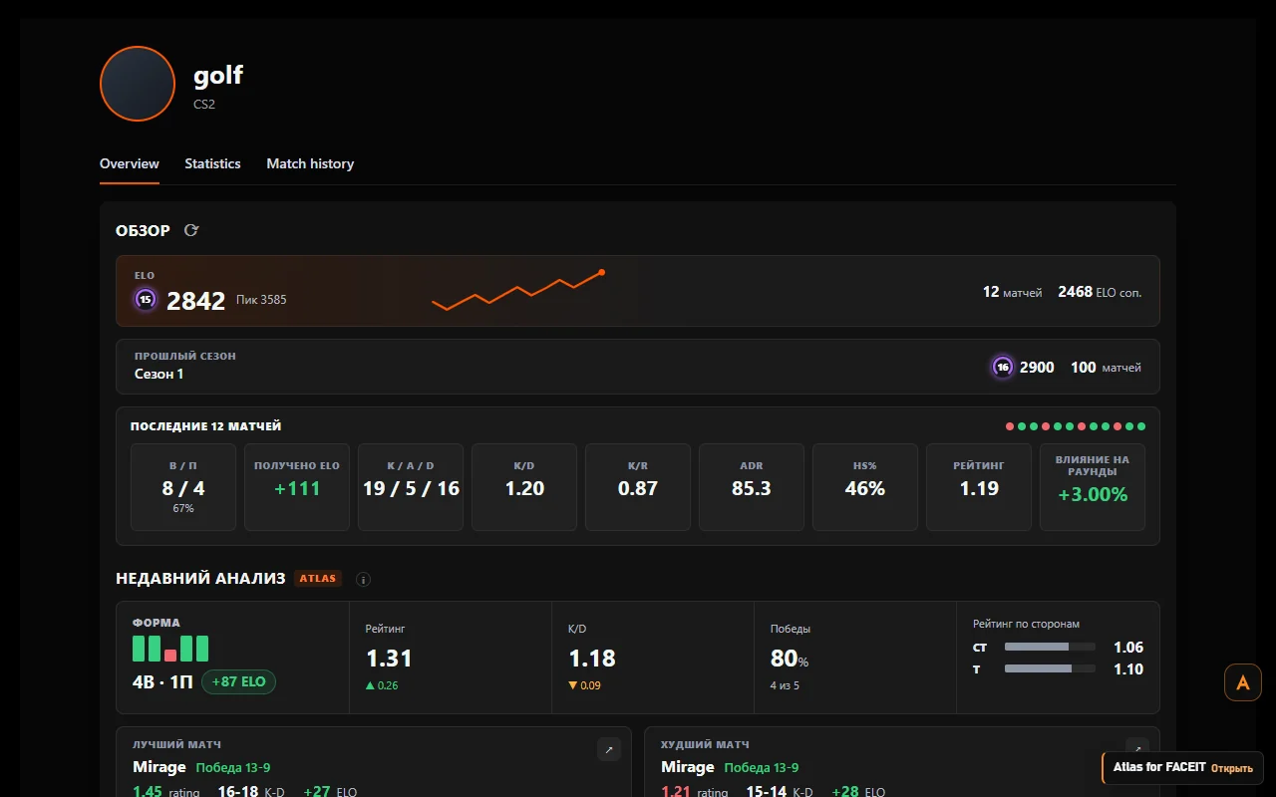Click the ATLAS badge label

click(318, 578)
